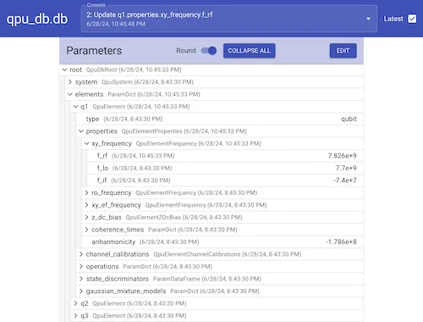Image resolution: width=423 pixels, height=322 pixels.
Task: Click the QpuSystem type label
Action: (117, 82)
